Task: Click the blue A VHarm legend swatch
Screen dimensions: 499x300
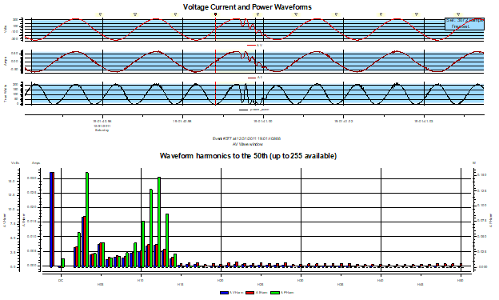Action: (x=224, y=292)
